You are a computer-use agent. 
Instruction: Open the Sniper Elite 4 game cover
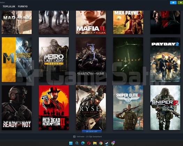pos(128,108)
